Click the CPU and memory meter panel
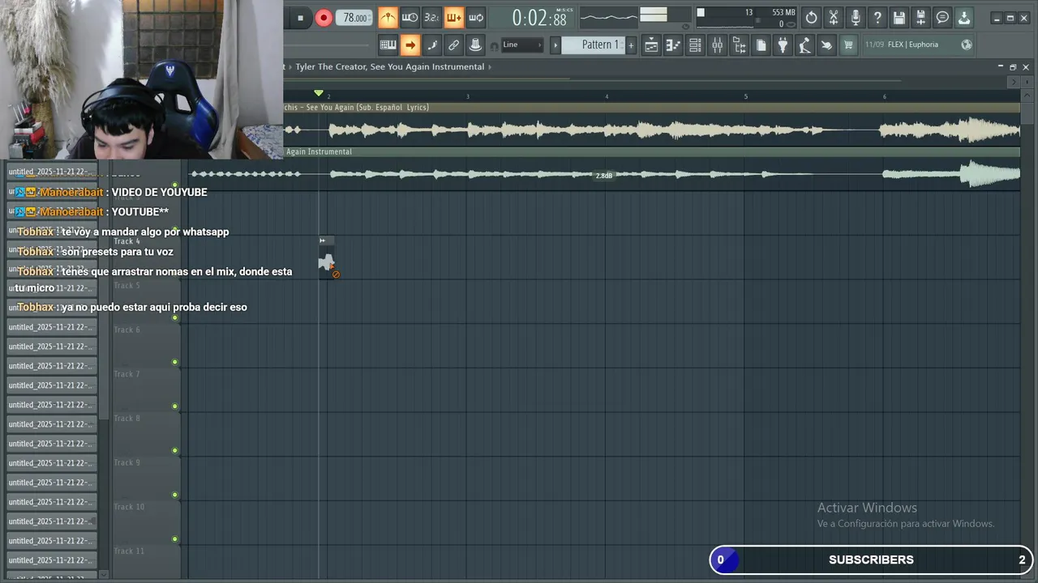 coord(746,18)
